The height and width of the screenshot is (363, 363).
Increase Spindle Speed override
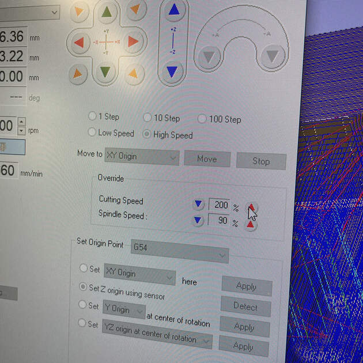pos(250,224)
